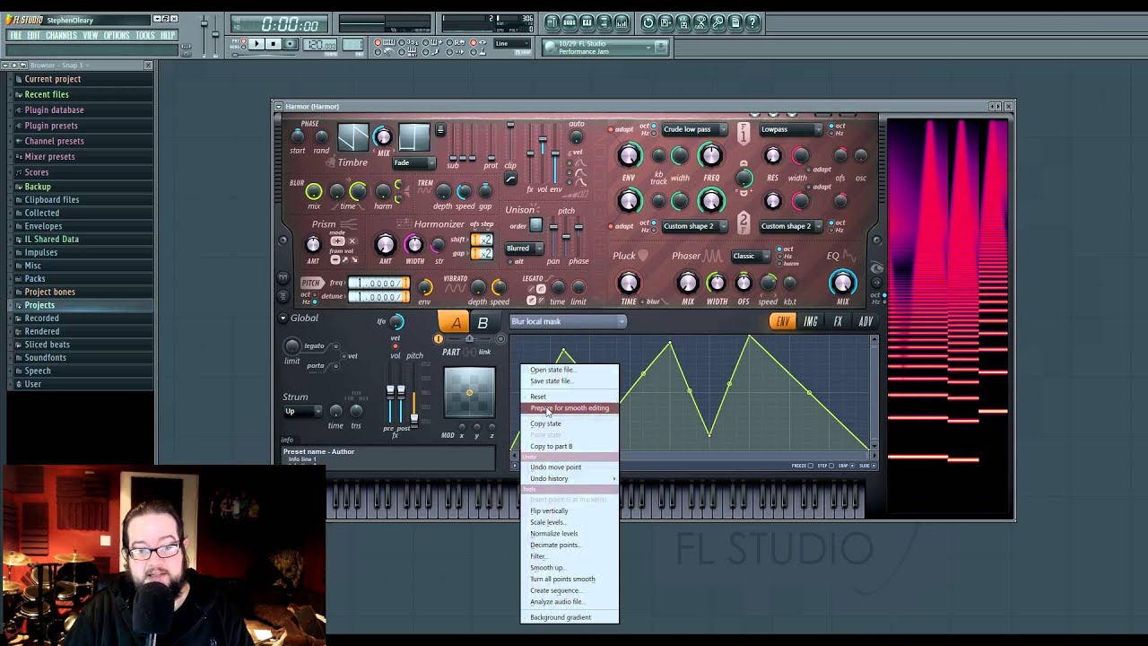Click the Play transport button
Viewport: 1148px width, 646px height.
pyautogui.click(x=256, y=44)
